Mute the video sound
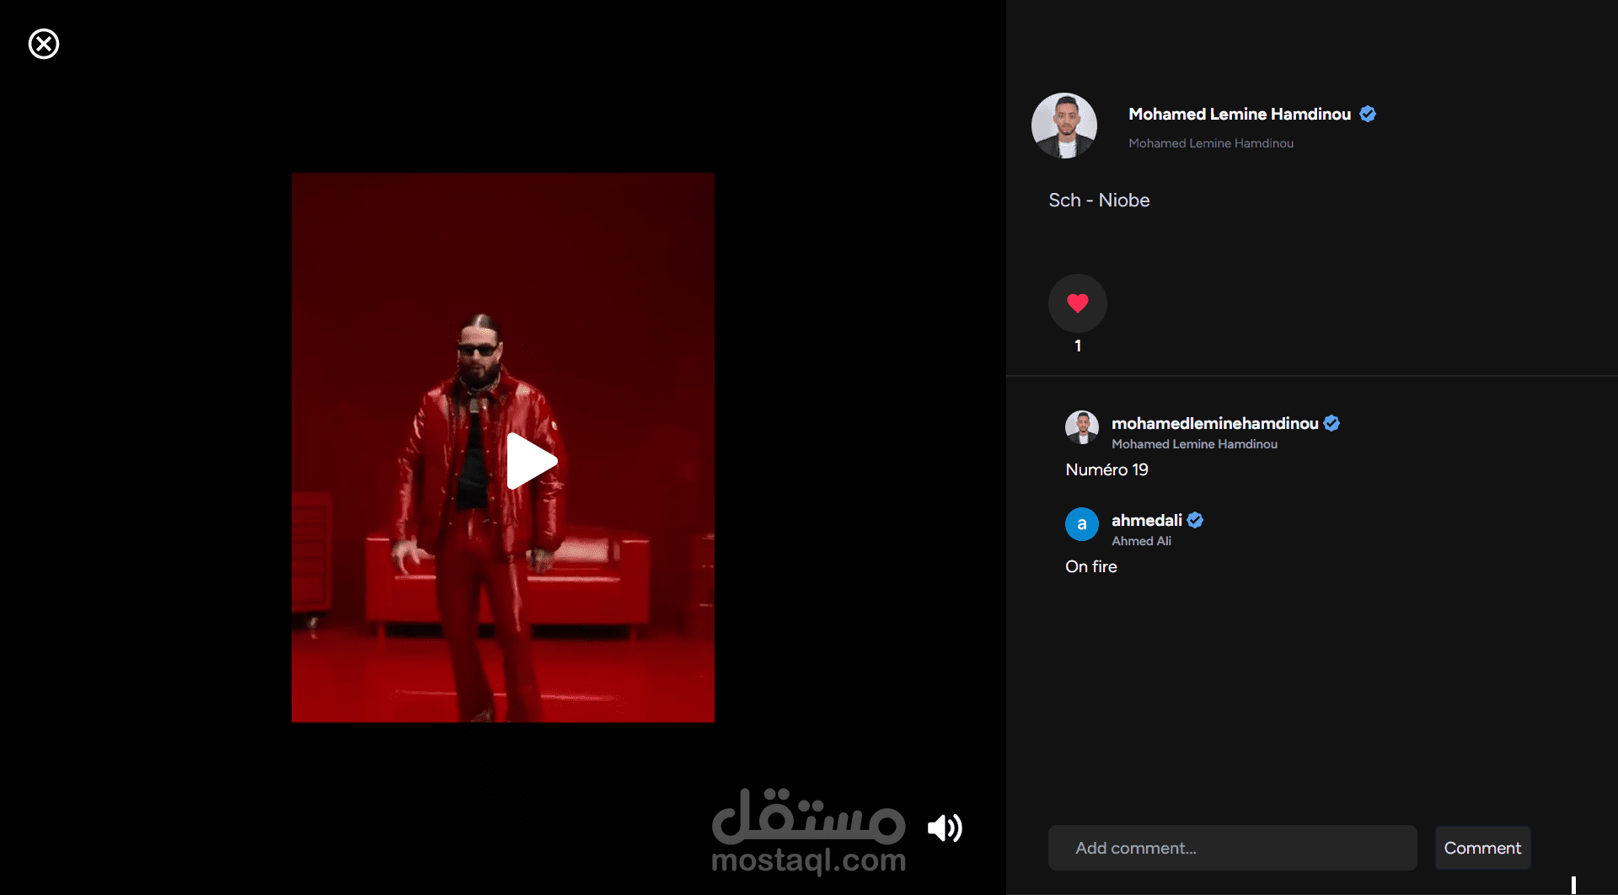This screenshot has height=895, width=1618. [945, 828]
